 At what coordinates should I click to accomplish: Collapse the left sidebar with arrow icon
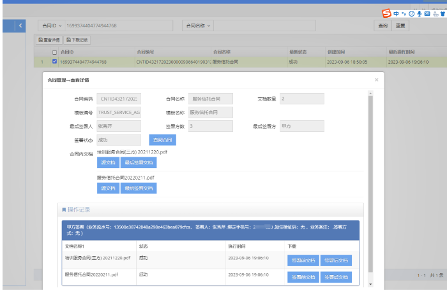pyautogui.click(x=21, y=25)
